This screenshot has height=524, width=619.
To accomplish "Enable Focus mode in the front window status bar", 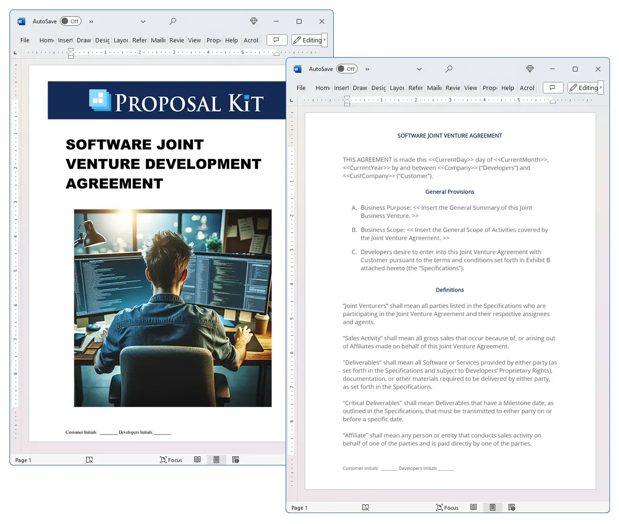I will [x=447, y=507].
